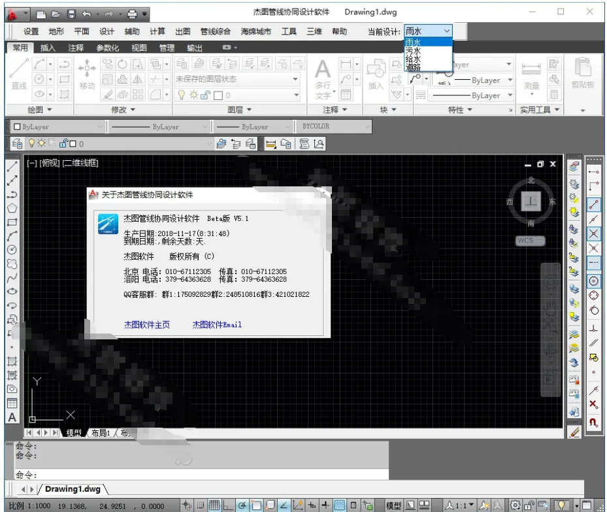Select the Circle tool in left toolbar
This screenshot has height=512, width=607.
click(x=12, y=250)
